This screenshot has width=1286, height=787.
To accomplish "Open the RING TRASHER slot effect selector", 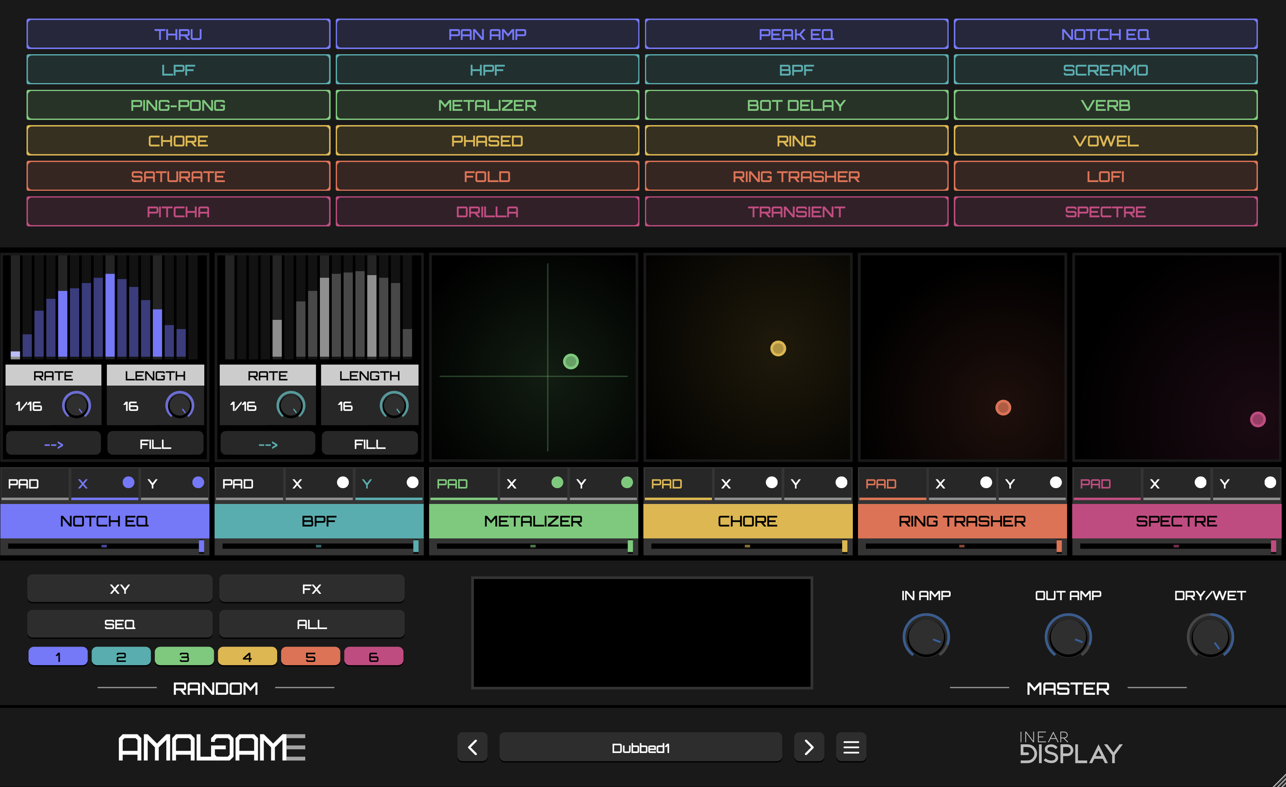I will tap(962, 521).
